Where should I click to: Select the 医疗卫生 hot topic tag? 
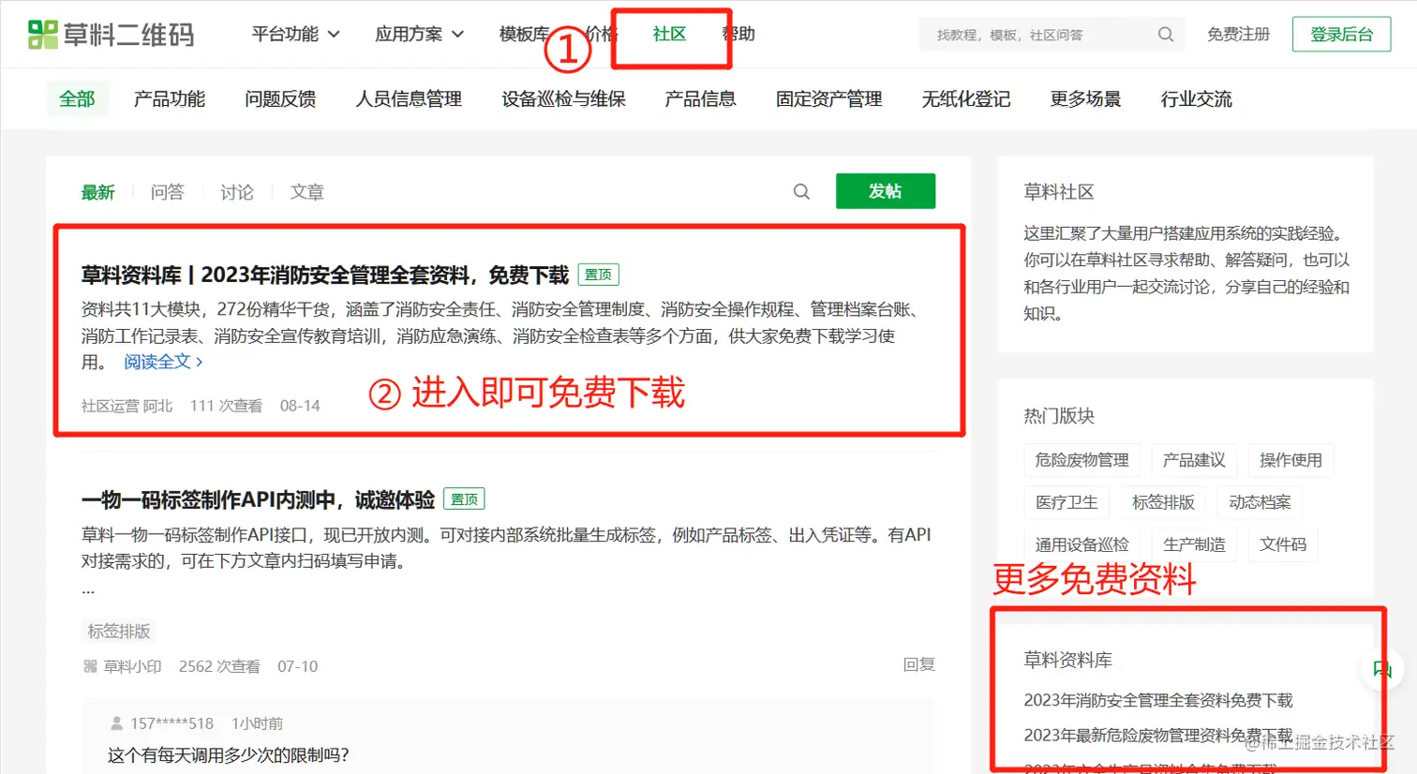coord(1066,502)
